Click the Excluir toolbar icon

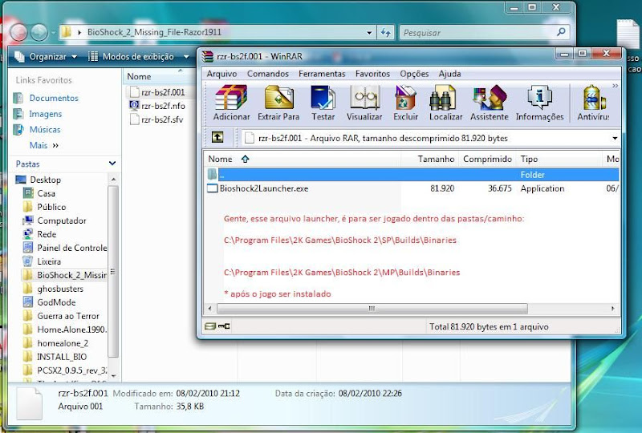[x=405, y=103]
